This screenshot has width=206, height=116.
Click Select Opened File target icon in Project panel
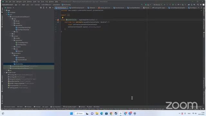pyautogui.click(x=41, y=8)
